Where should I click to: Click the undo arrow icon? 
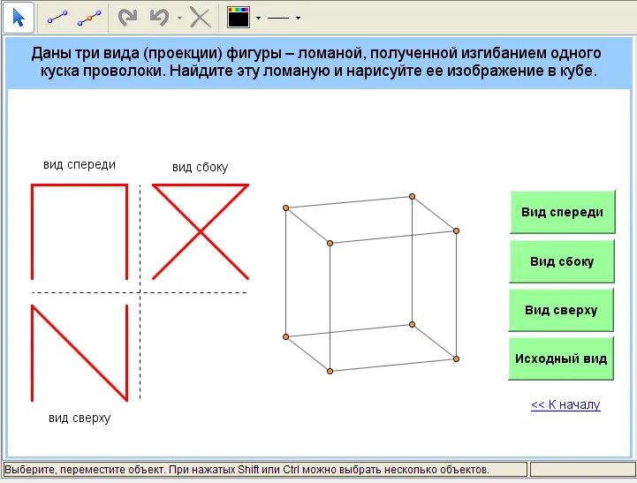(159, 18)
